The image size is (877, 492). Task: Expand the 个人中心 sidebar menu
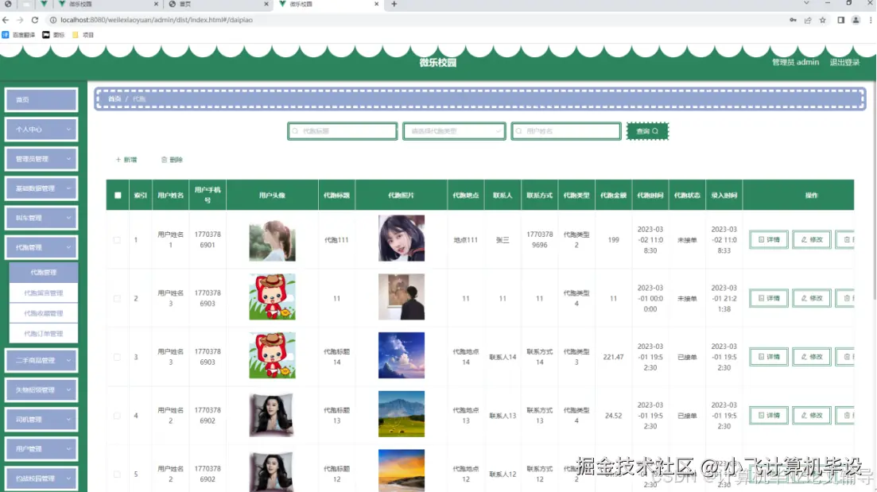click(41, 129)
